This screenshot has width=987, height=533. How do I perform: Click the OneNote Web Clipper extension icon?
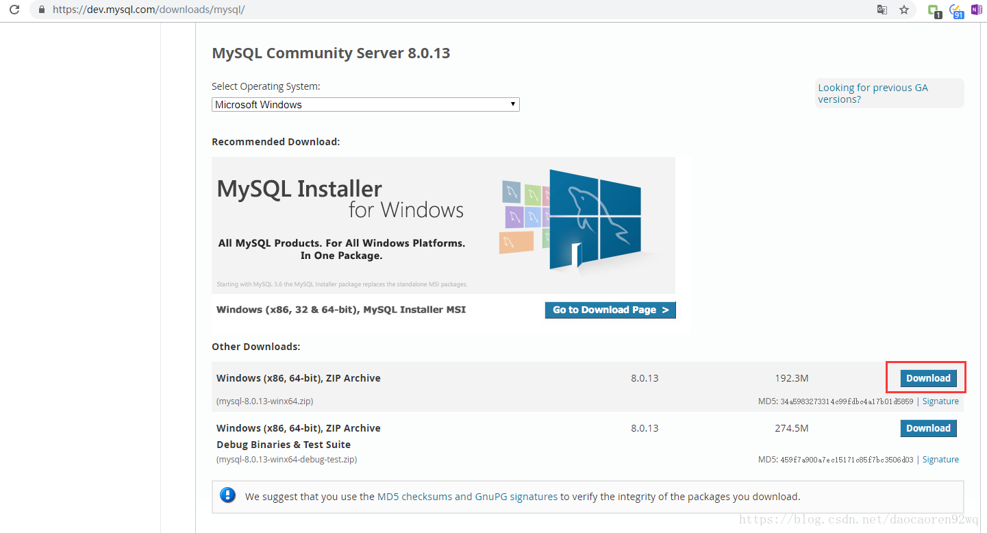pyautogui.click(x=976, y=10)
